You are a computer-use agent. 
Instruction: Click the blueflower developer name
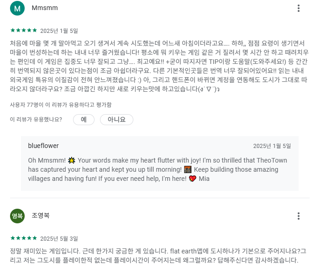[43, 146]
